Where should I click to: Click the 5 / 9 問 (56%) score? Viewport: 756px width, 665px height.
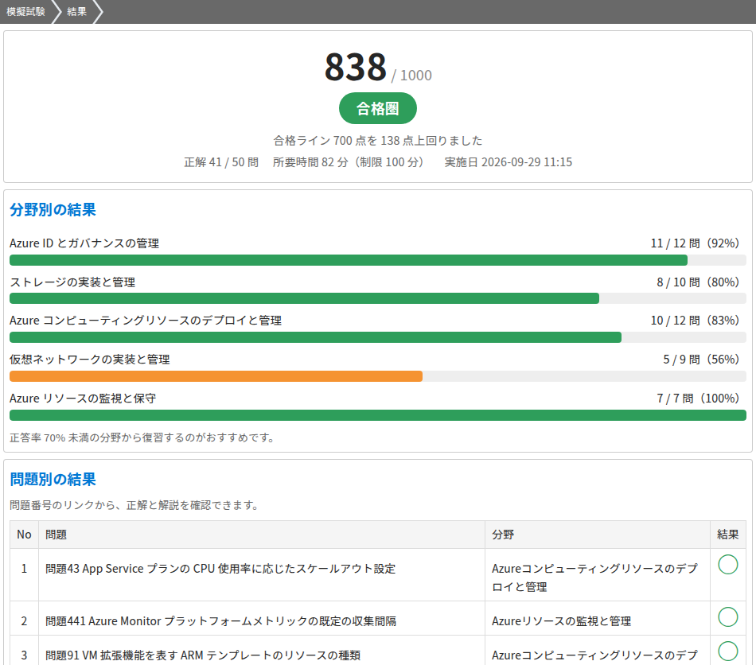click(701, 360)
